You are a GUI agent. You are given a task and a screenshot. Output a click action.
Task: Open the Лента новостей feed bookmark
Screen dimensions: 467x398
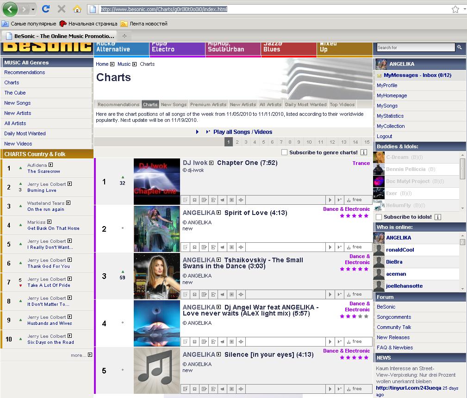click(144, 24)
